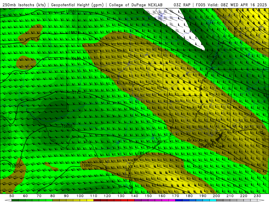
Task: Click the "College of DuPage NEXLAB" label
Action: point(136,5)
